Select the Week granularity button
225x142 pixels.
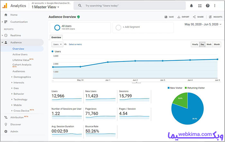click(x=209, y=44)
